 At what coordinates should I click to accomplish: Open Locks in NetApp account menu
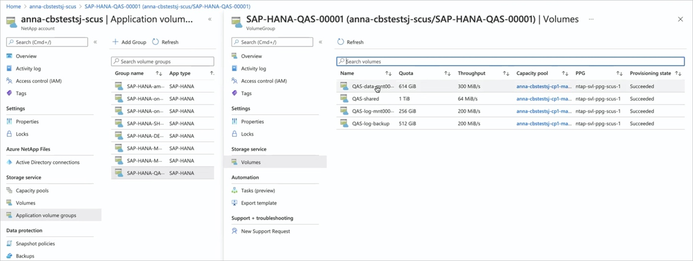22,134
